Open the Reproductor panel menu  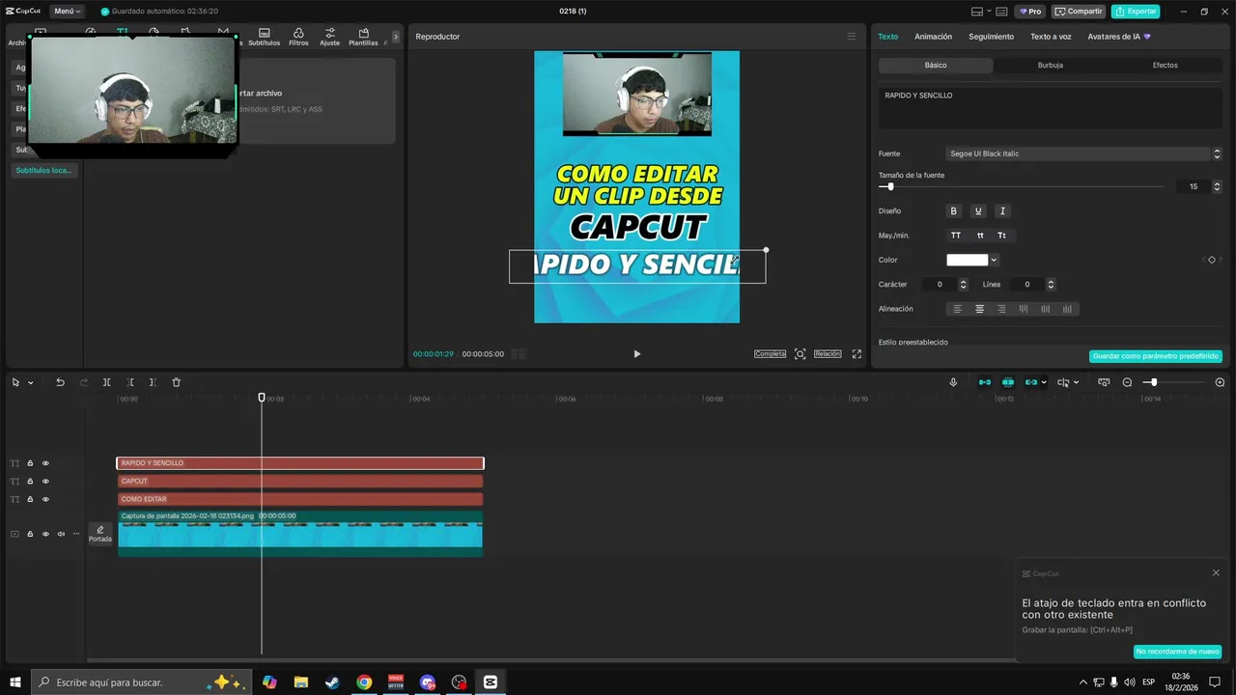[x=851, y=37]
